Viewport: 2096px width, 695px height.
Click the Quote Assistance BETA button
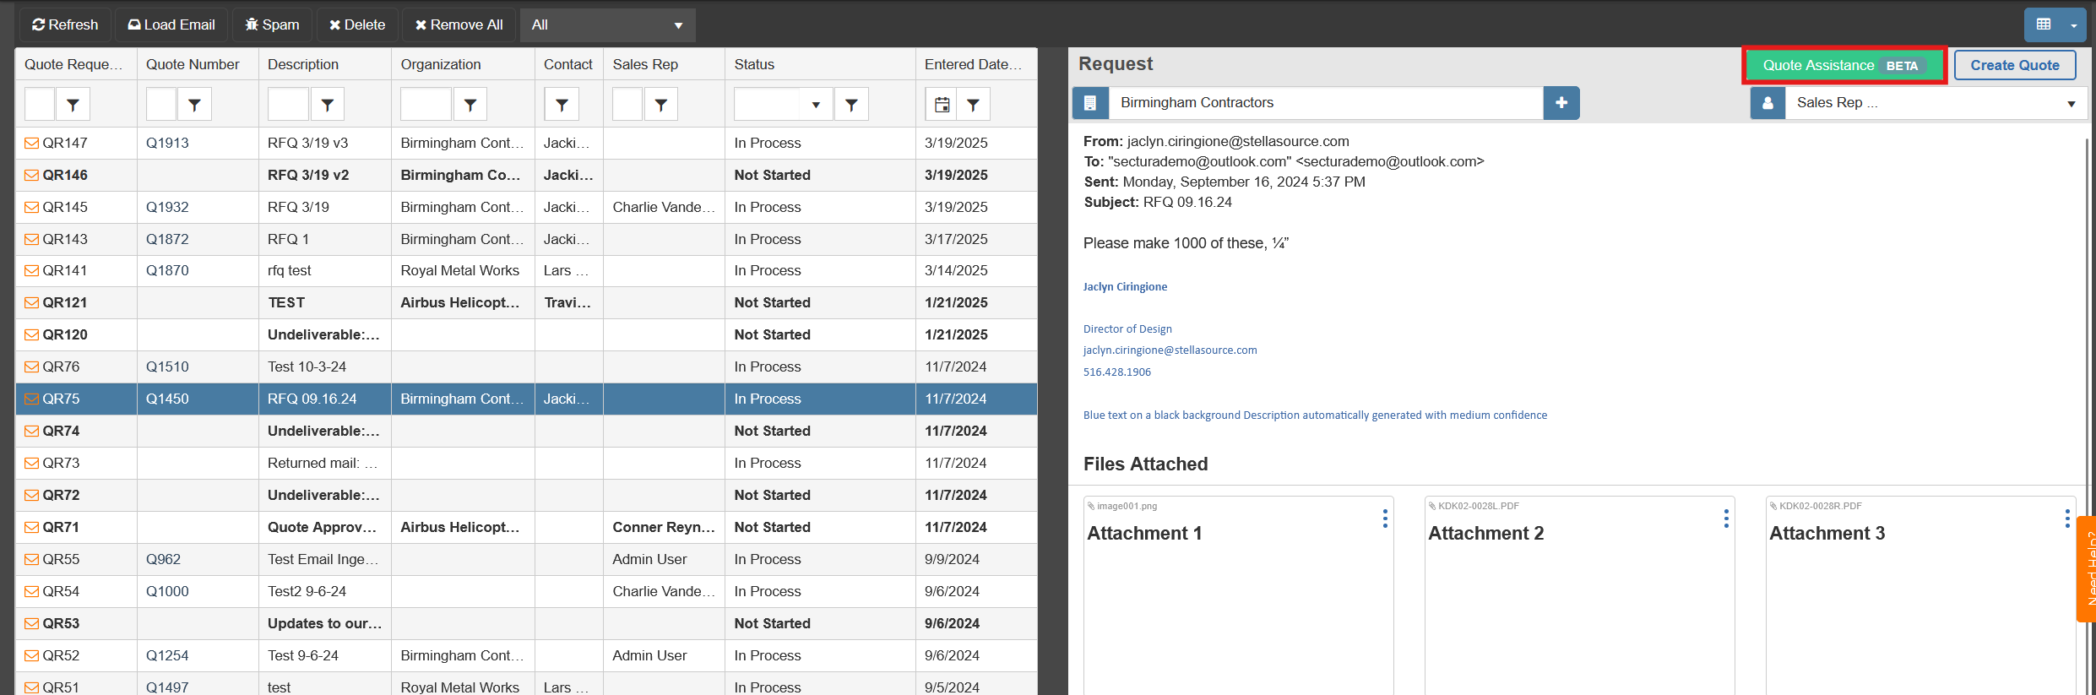click(1844, 66)
